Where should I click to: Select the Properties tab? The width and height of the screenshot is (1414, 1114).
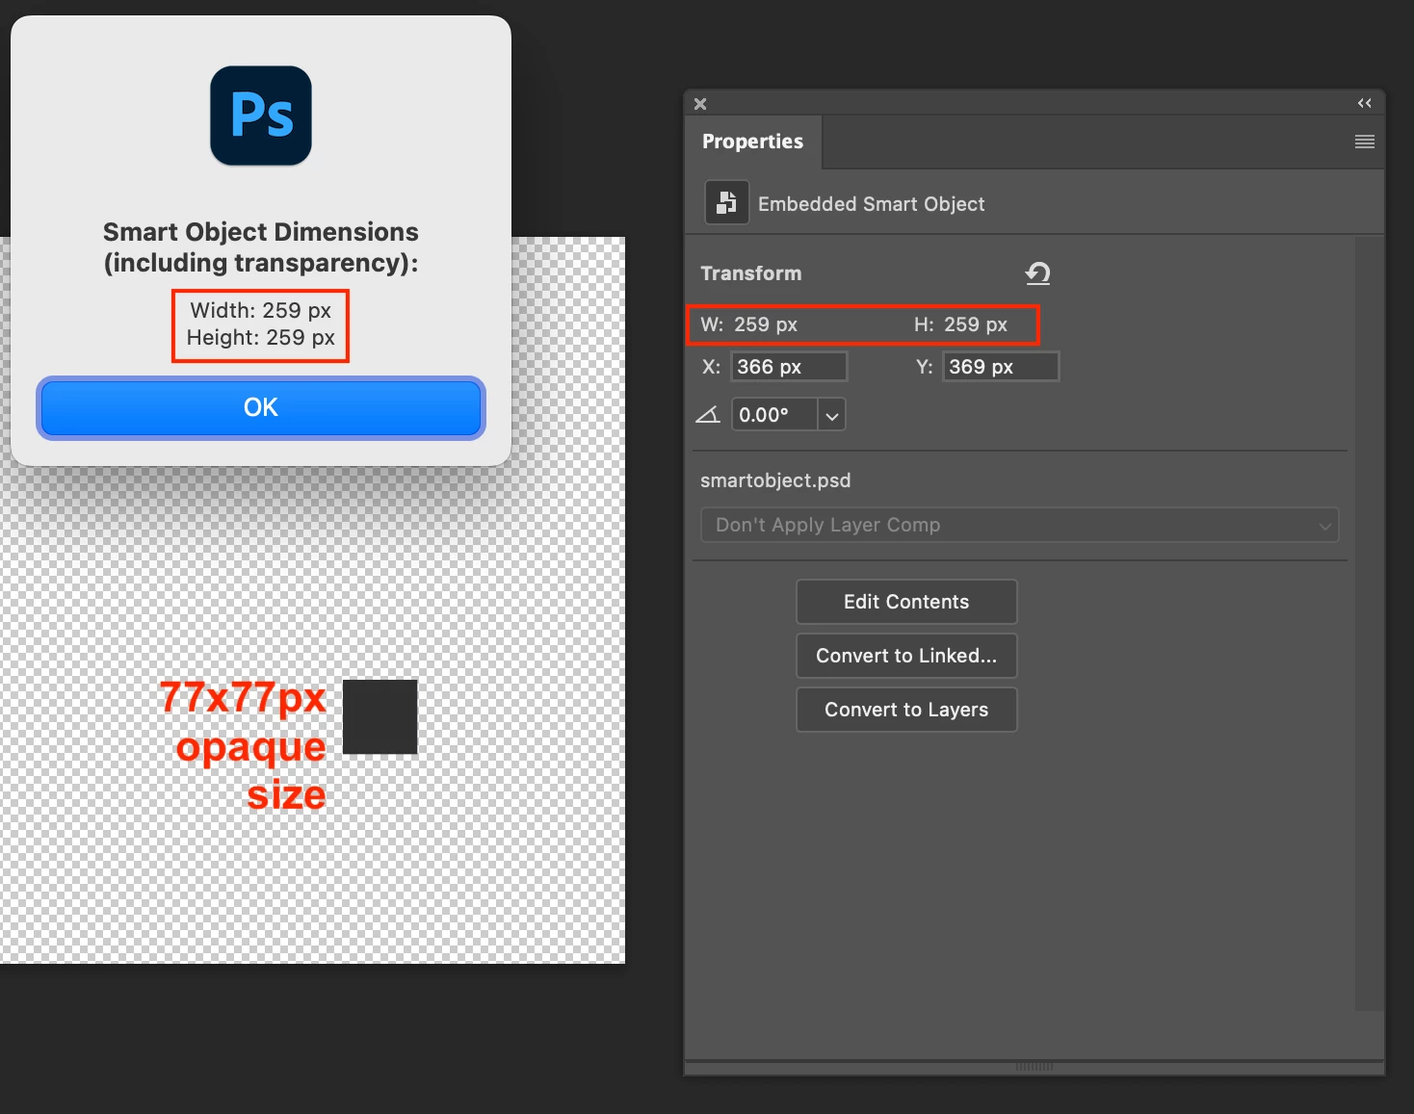point(752,142)
